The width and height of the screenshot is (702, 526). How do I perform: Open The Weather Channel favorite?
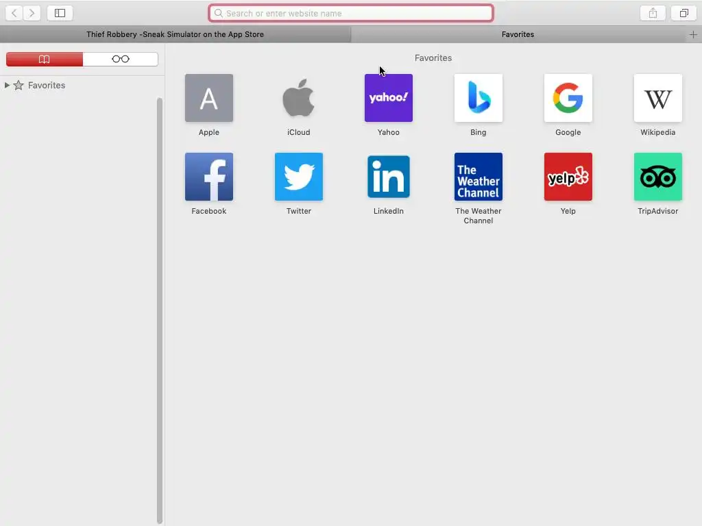coord(478,177)
